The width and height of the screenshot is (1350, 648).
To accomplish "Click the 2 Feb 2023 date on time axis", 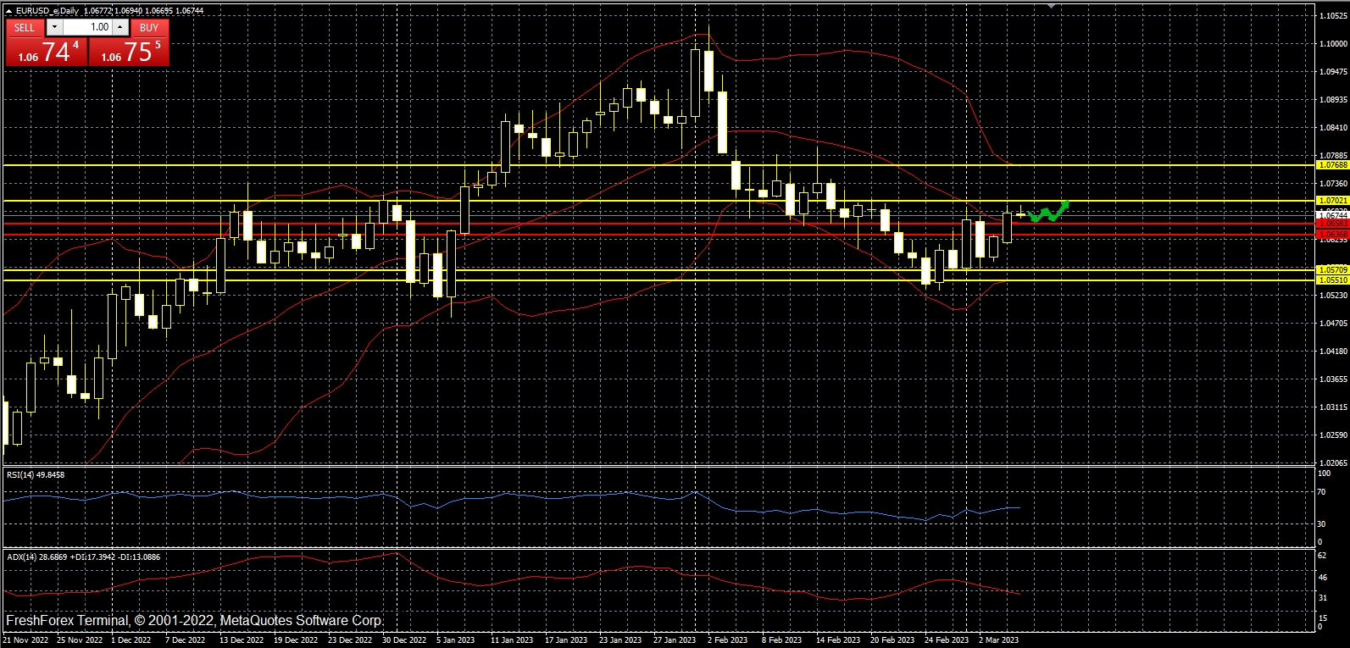I will pyautogui.click(x=727, y=640).
